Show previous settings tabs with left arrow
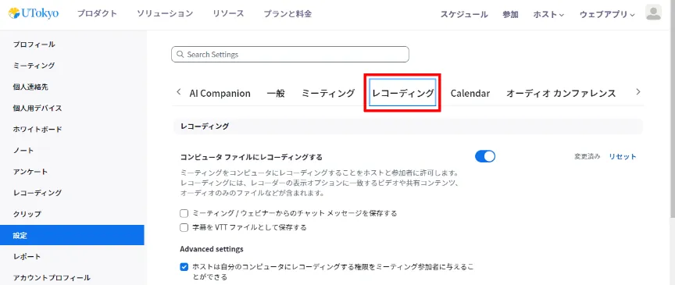The image size is (675, 285). 179,91
